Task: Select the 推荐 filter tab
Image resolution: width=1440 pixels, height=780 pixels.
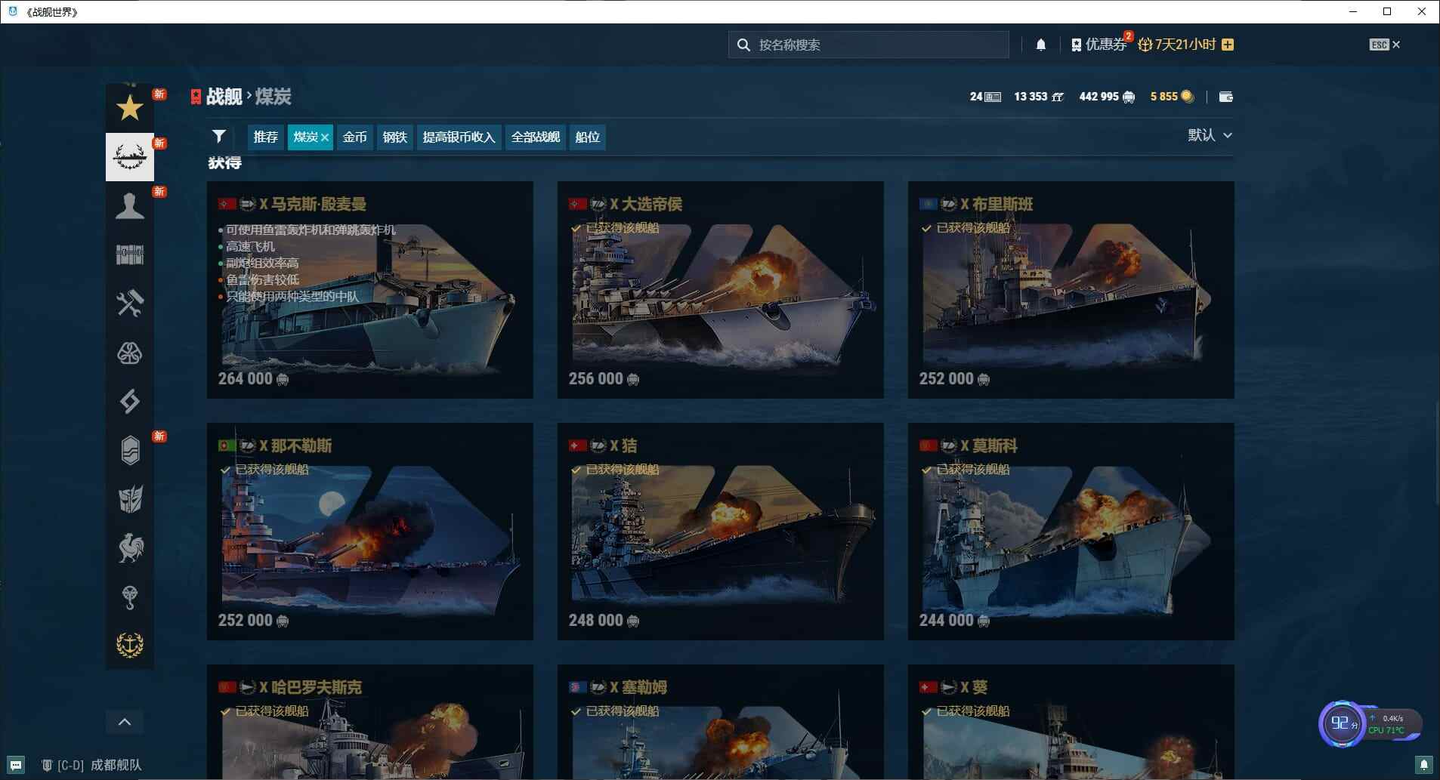Action: coord(265,137)
